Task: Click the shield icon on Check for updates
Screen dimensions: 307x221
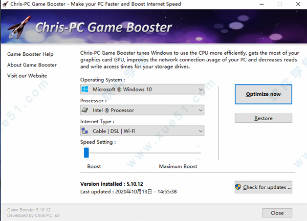Action: coord(238,187)
